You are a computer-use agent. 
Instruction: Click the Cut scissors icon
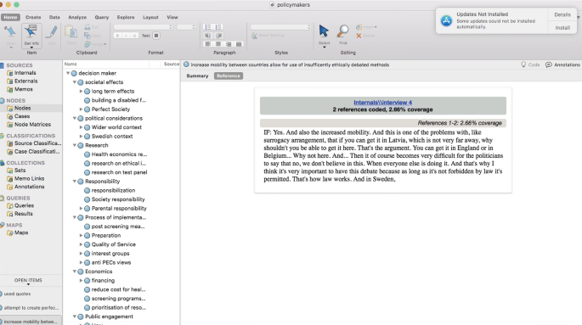tap(88, 27)
